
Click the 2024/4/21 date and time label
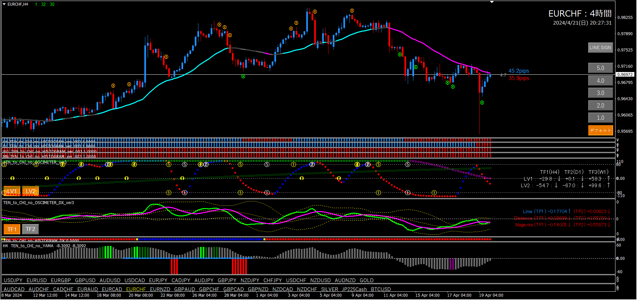582,23
